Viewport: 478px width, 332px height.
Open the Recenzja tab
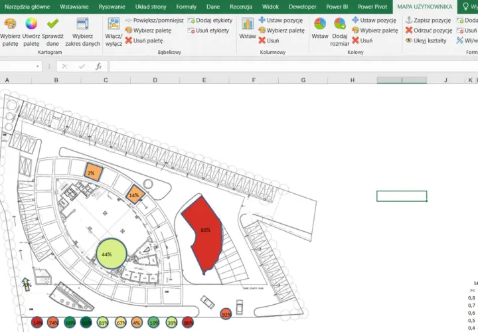(241, 7)
